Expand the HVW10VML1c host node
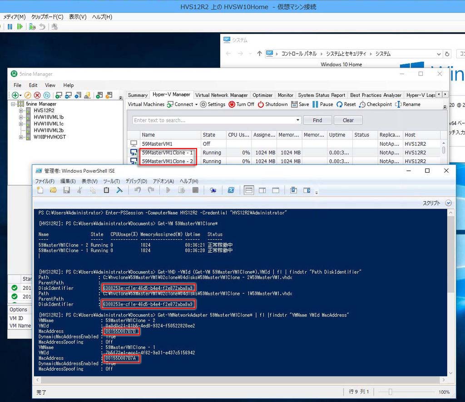 pyautogui.click(x=21, y=124)
